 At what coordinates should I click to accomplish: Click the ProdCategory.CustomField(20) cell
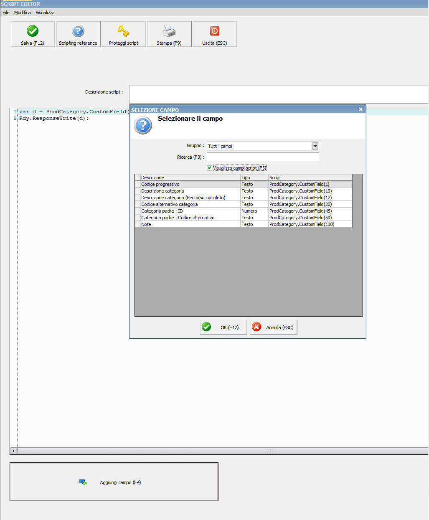[310, 204]
